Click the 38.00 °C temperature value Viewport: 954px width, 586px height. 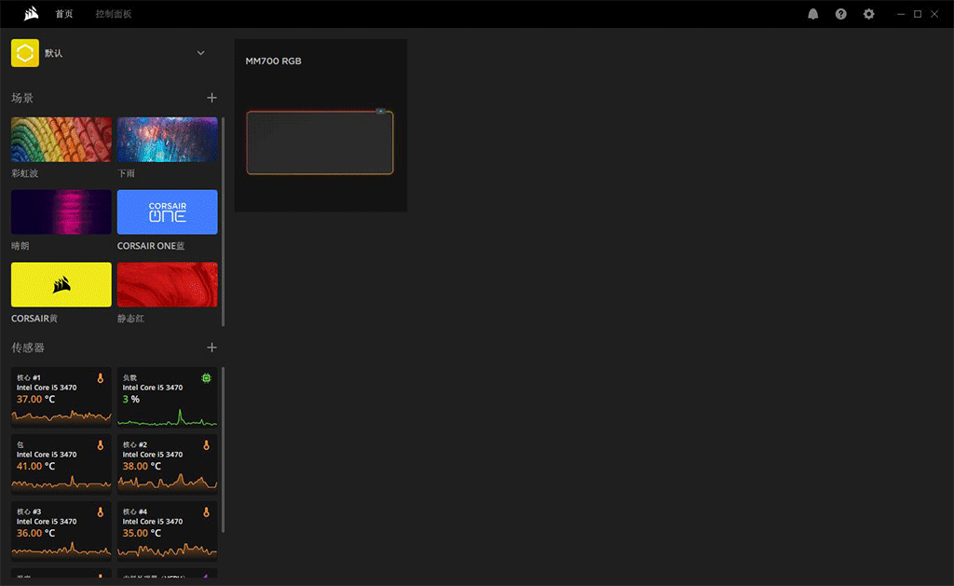pyautogui.click(x=142, y=466)
